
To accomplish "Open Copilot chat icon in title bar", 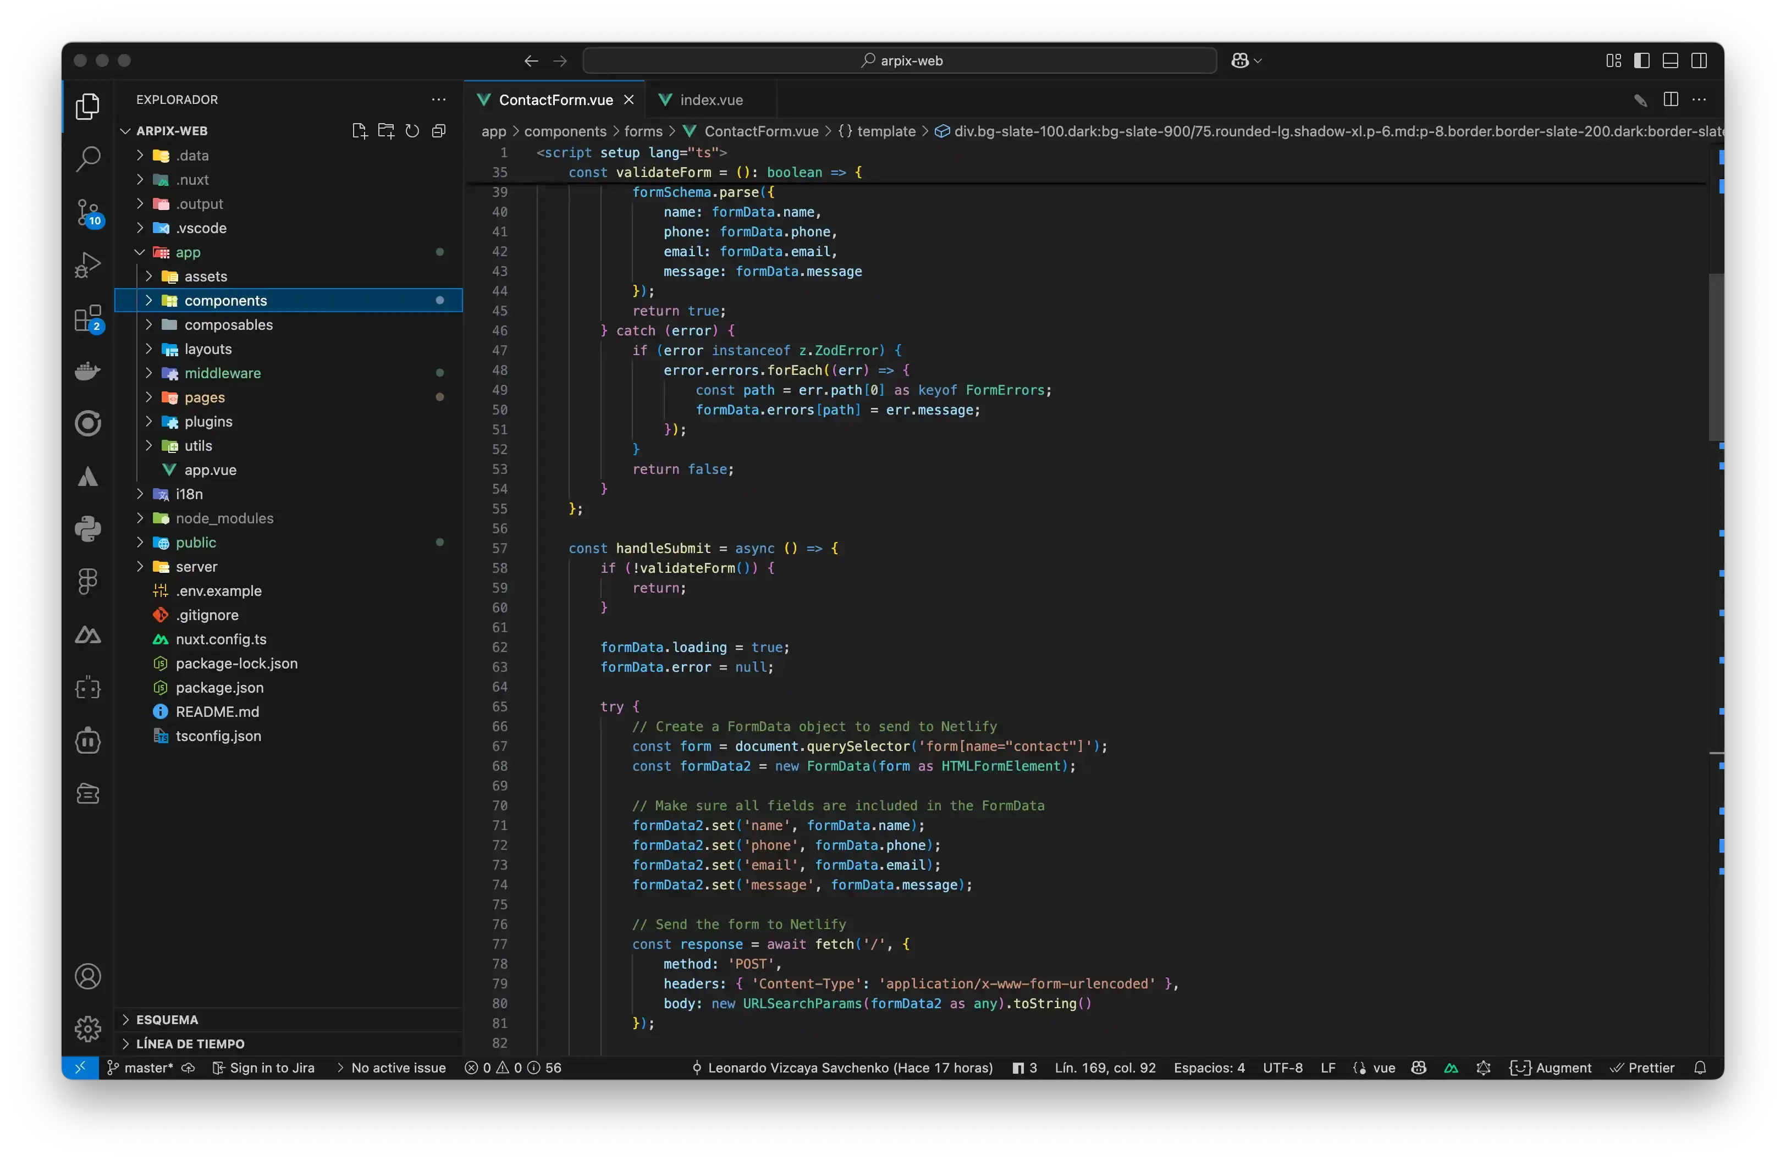I will (1239, 61).
